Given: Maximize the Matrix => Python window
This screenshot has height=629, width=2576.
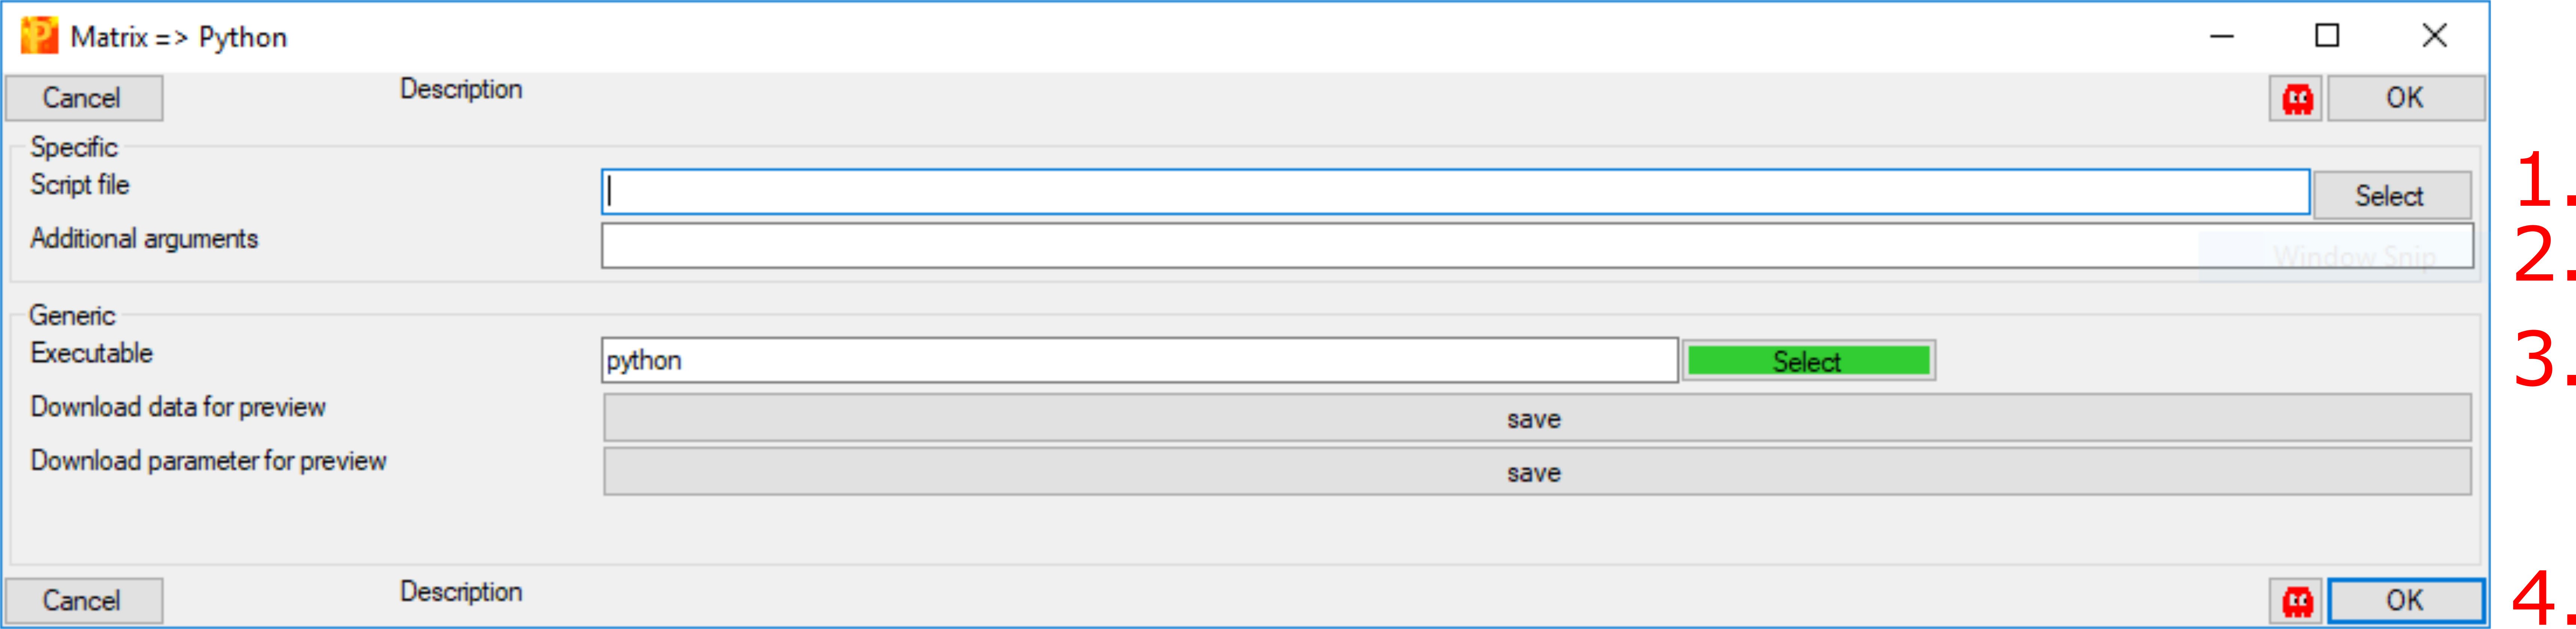Looking at the screenshot, I should pos(2327,36).
